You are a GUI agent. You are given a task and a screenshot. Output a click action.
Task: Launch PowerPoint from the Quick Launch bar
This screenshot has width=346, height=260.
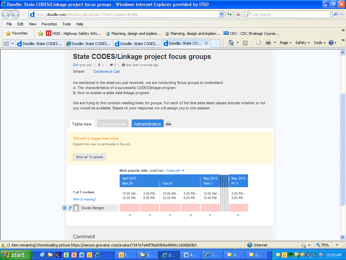tap(74, 255)
